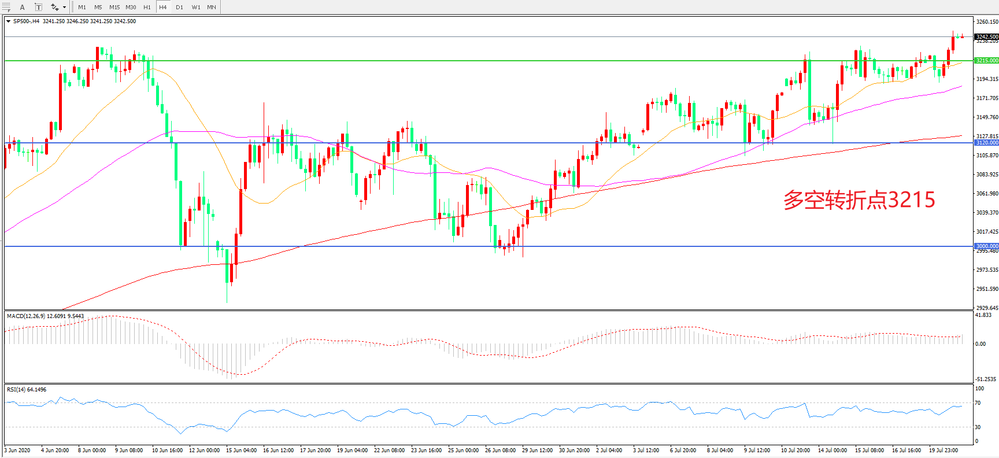Switch to M1 timeframe

[x=82, y=7]
